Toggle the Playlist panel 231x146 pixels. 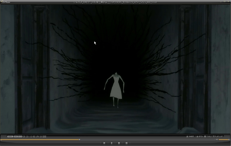pos(218,136)
